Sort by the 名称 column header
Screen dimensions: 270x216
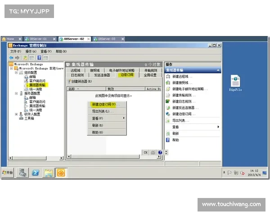pyautogui.click(x=86, y=89)
